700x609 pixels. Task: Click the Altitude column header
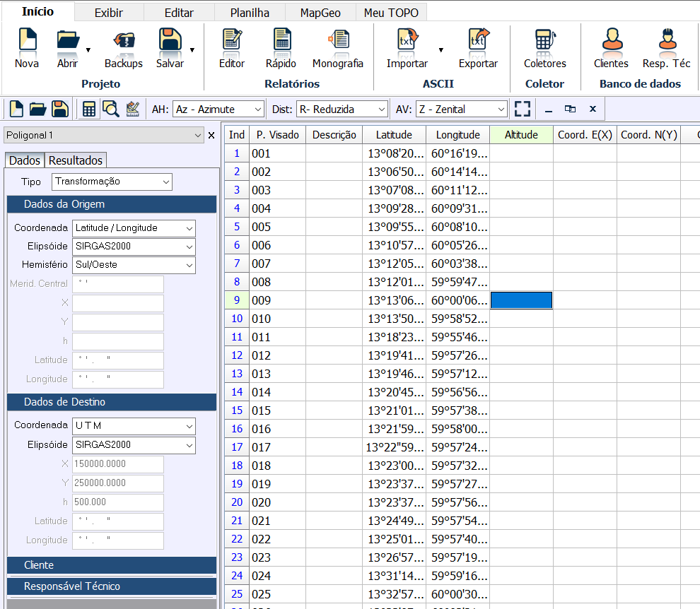[521, 135]
